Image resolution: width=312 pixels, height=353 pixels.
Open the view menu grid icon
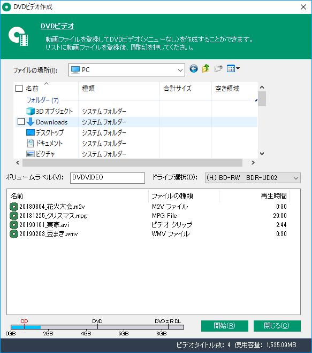pos(233,68)
